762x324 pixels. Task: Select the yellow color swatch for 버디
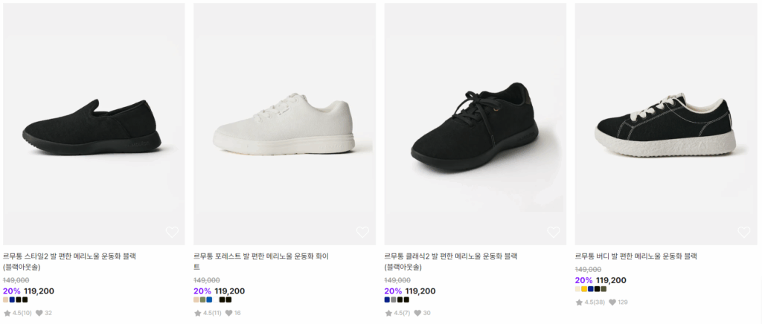(x=584, y=289)
